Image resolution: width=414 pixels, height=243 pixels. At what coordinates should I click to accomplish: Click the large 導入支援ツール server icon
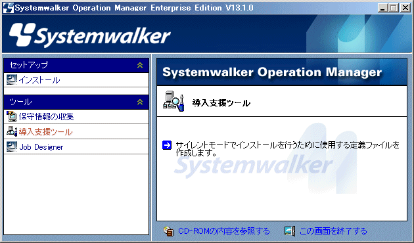pos(173,101)
